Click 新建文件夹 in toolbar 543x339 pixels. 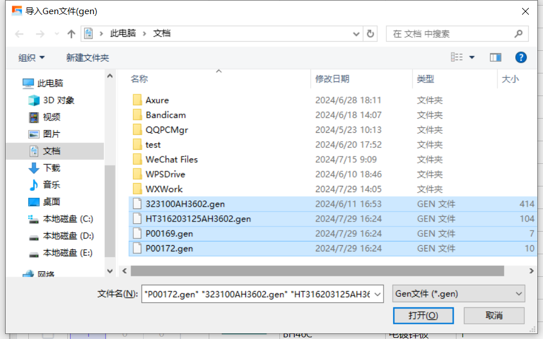coord(88,58)
